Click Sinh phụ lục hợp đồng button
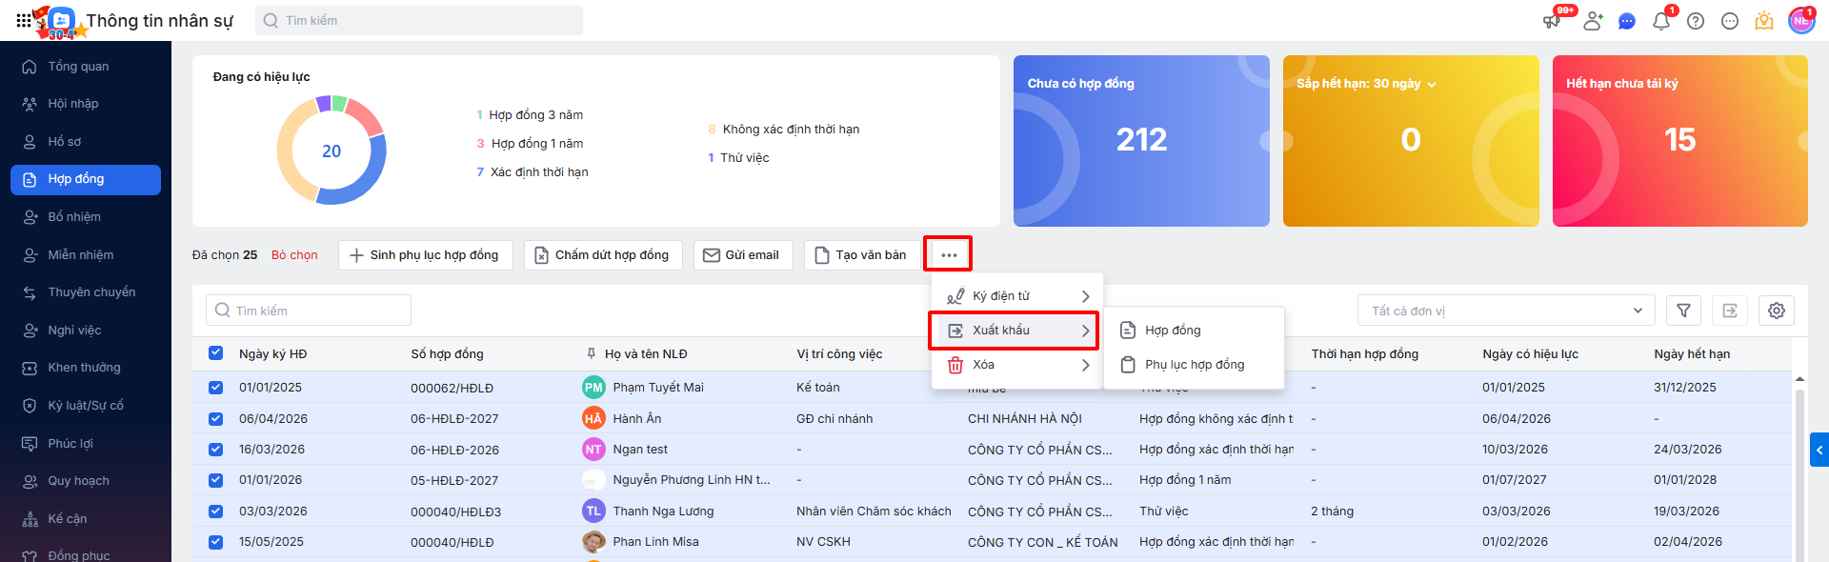This screenshot has height=562, width=1829. click(425, 255)
